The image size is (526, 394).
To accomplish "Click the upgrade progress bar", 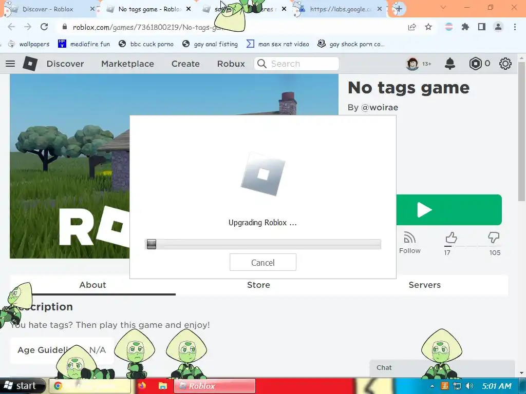I will (x=263, y=244).
